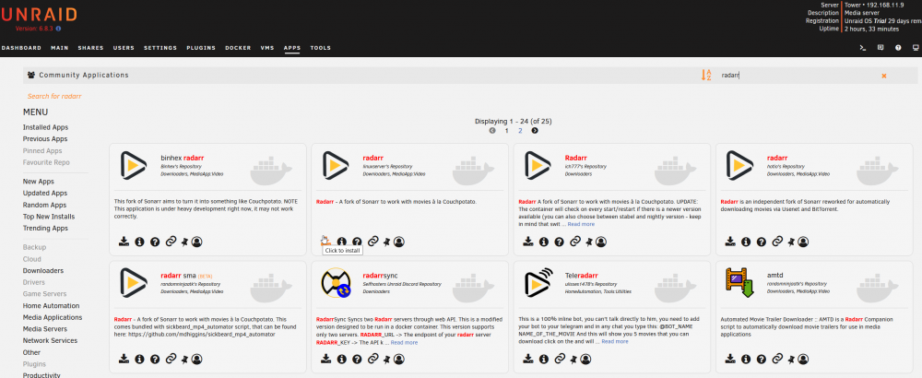Screen dimensions: 922x378
Task: Go to the next results page arrow
Action: (x=535, y=131)
